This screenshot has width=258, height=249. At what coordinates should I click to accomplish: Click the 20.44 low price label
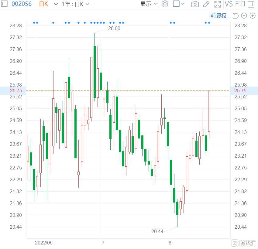[x=157, y=231]
